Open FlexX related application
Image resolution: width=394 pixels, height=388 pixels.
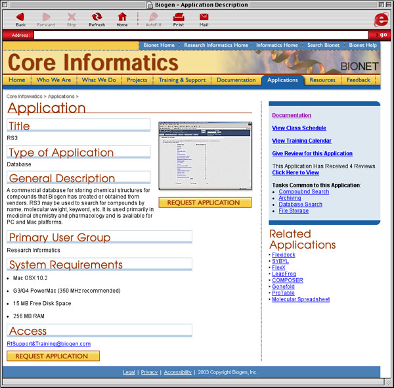coord(278,268)
